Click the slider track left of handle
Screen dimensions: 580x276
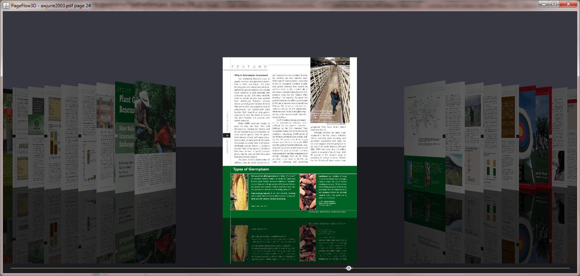(172, 268)
